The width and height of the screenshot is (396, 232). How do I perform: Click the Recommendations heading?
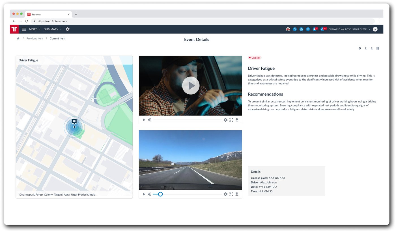(x=265, y=94)
